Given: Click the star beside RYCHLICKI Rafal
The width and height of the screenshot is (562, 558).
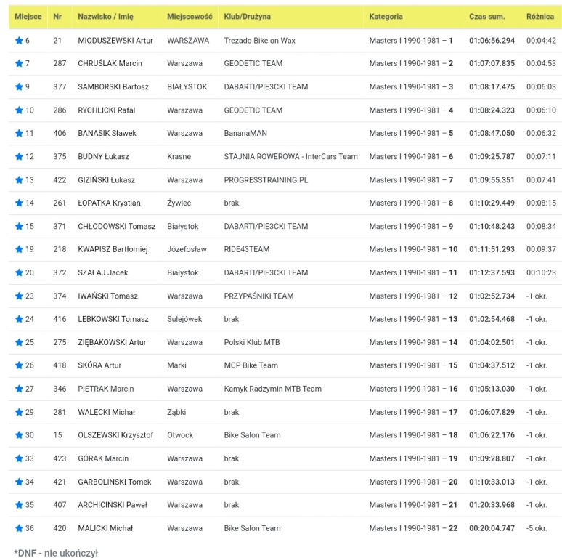Looking at the screenshot, I should pos(19,110).
